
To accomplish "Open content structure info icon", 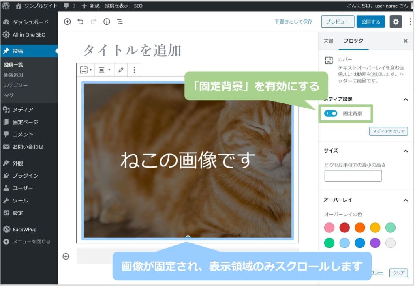I will click(x=107, y=22).
